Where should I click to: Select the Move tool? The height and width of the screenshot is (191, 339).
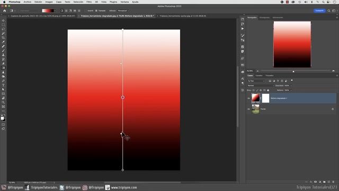(x=3, y=21)
